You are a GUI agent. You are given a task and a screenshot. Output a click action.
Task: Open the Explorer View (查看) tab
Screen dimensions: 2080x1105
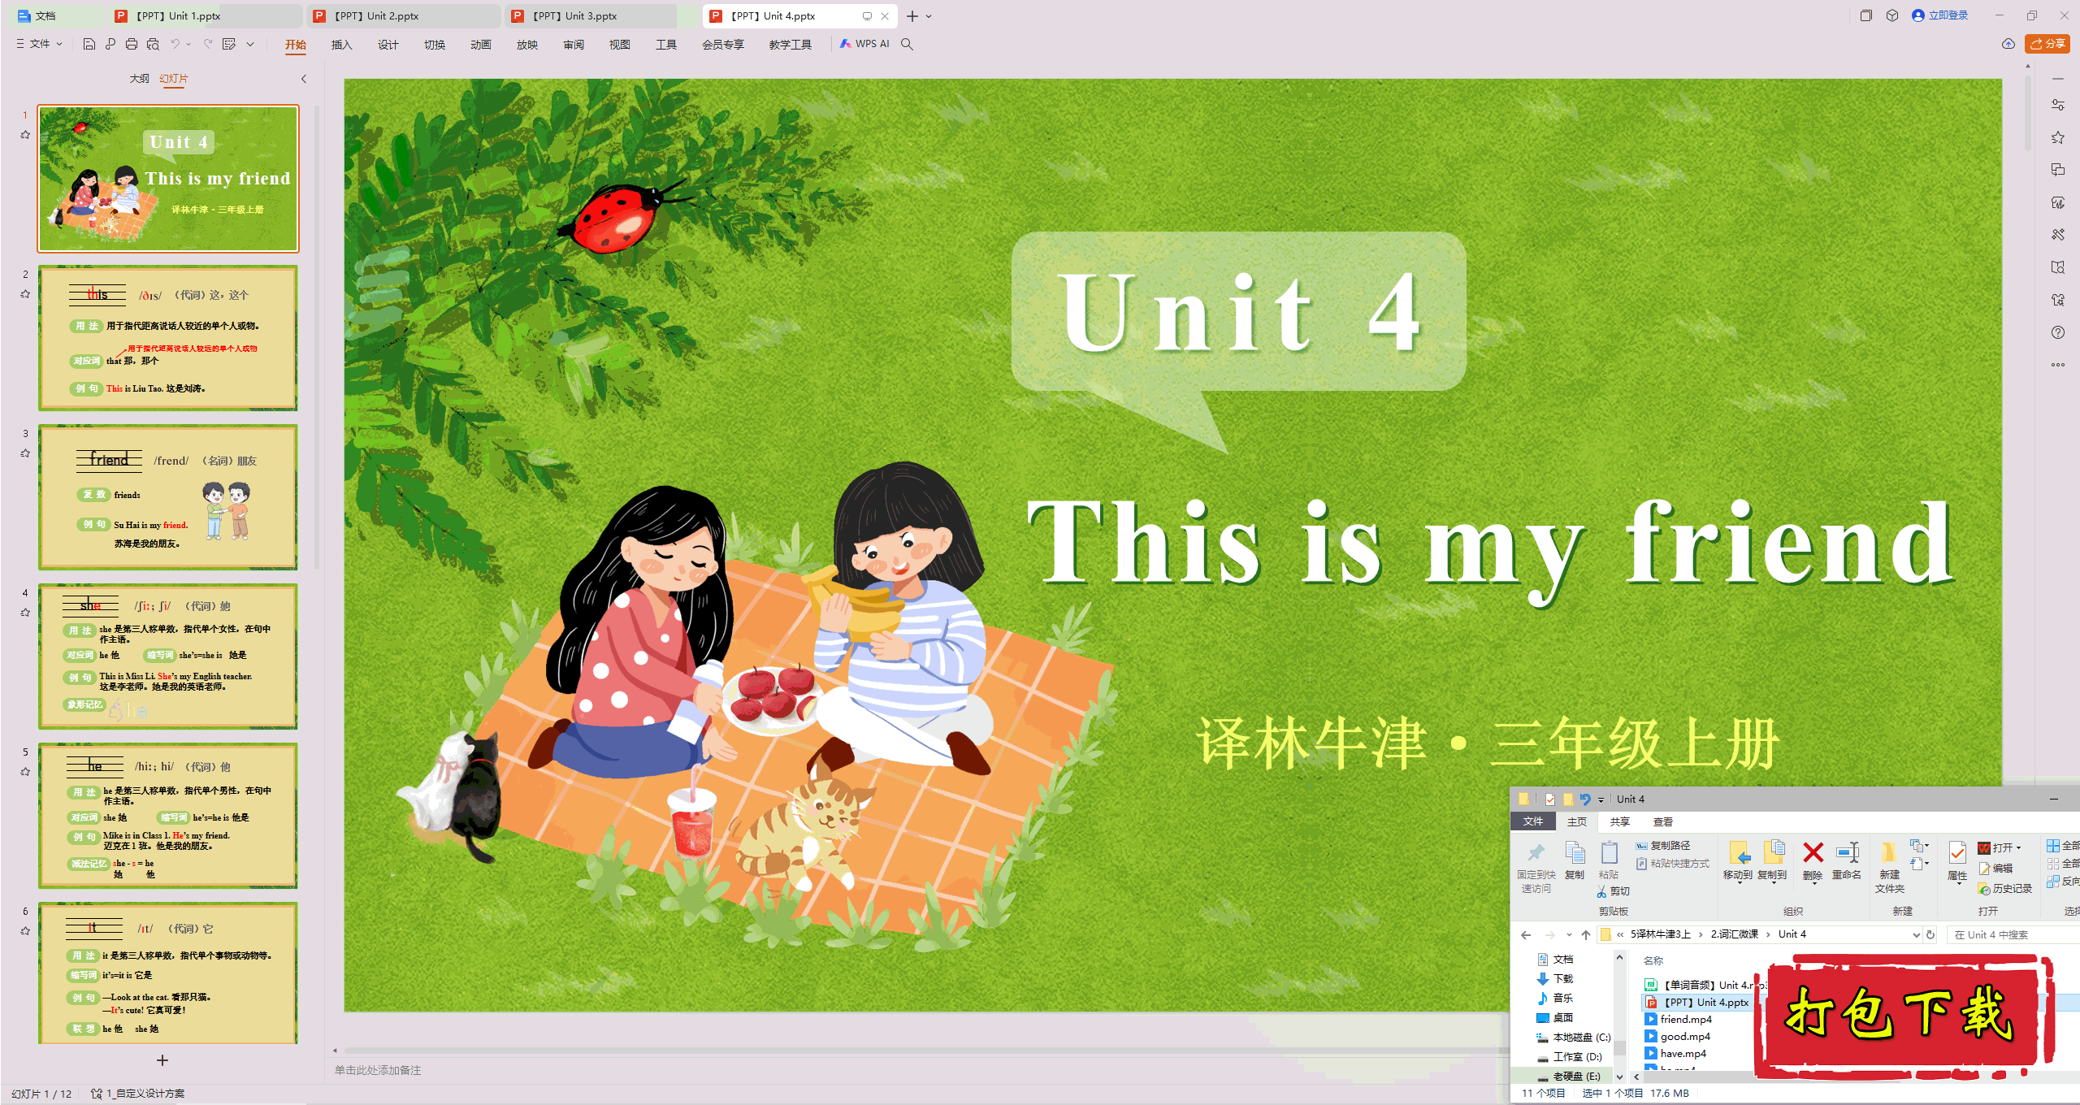(1663, 822)
